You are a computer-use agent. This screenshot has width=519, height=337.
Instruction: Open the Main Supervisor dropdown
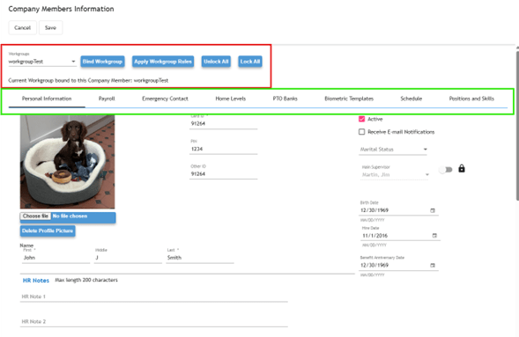coord(395,174)
